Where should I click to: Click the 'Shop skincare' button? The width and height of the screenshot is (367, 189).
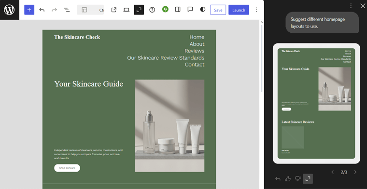67,168
